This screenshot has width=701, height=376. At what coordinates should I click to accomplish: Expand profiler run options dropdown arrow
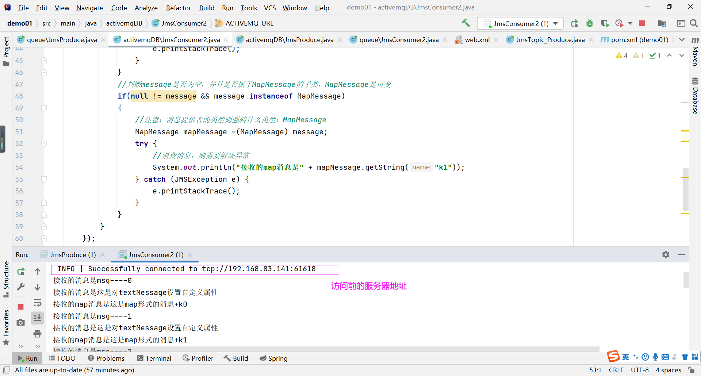tap(630, 23)
